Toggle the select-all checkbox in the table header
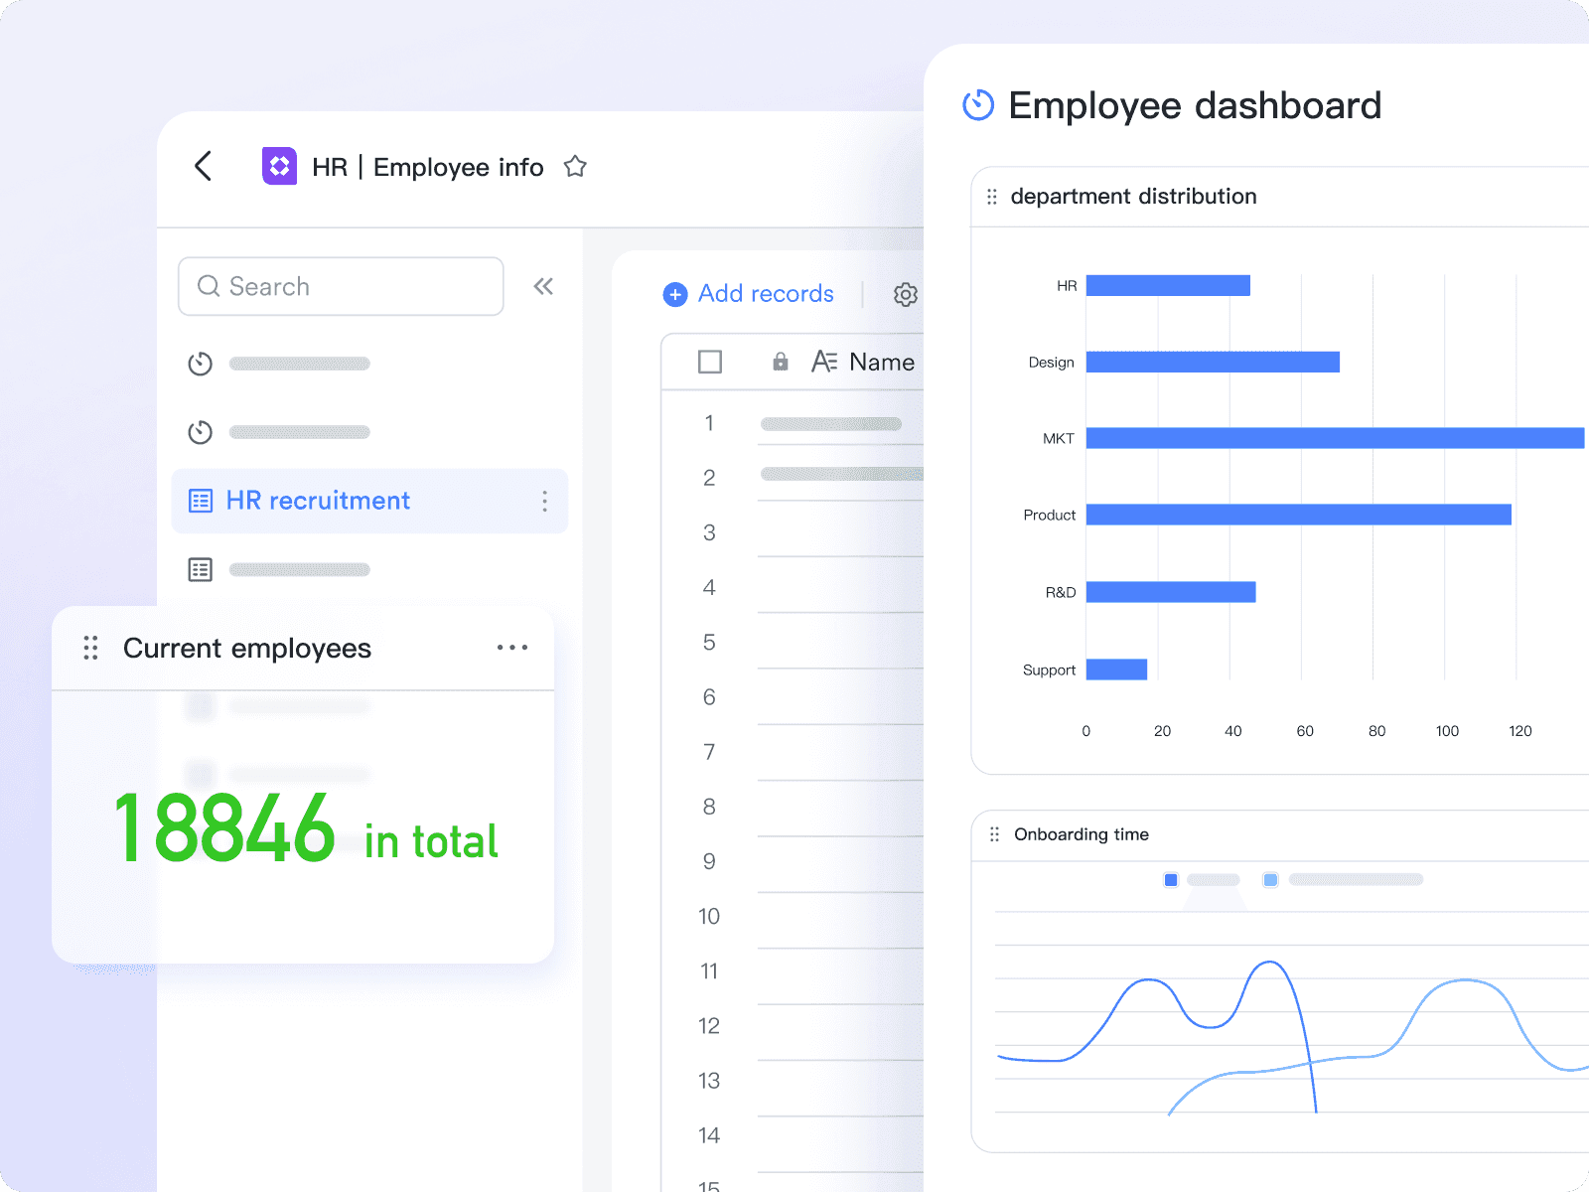 709,362
